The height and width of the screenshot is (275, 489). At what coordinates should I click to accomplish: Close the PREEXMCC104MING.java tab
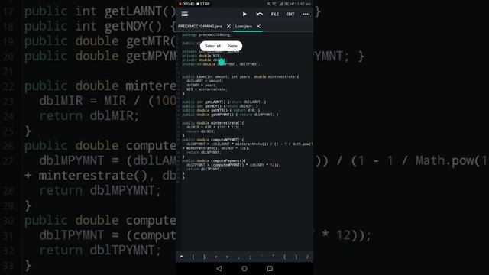[228, 27]
